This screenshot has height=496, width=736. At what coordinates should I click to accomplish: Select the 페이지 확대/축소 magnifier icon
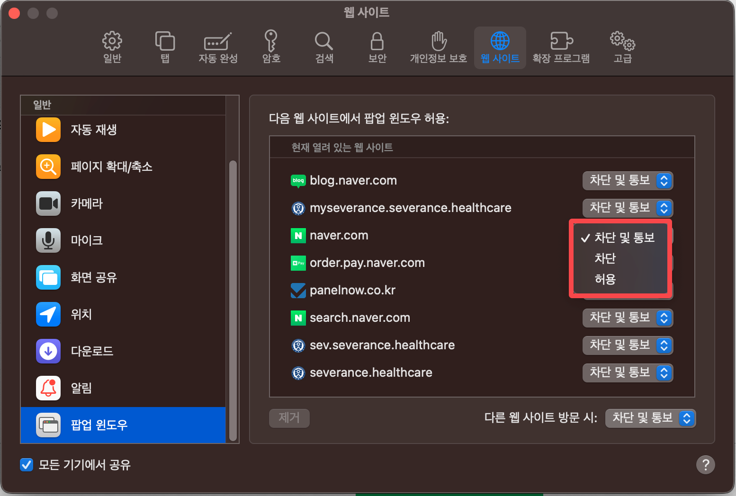click(x=48, y=167)
